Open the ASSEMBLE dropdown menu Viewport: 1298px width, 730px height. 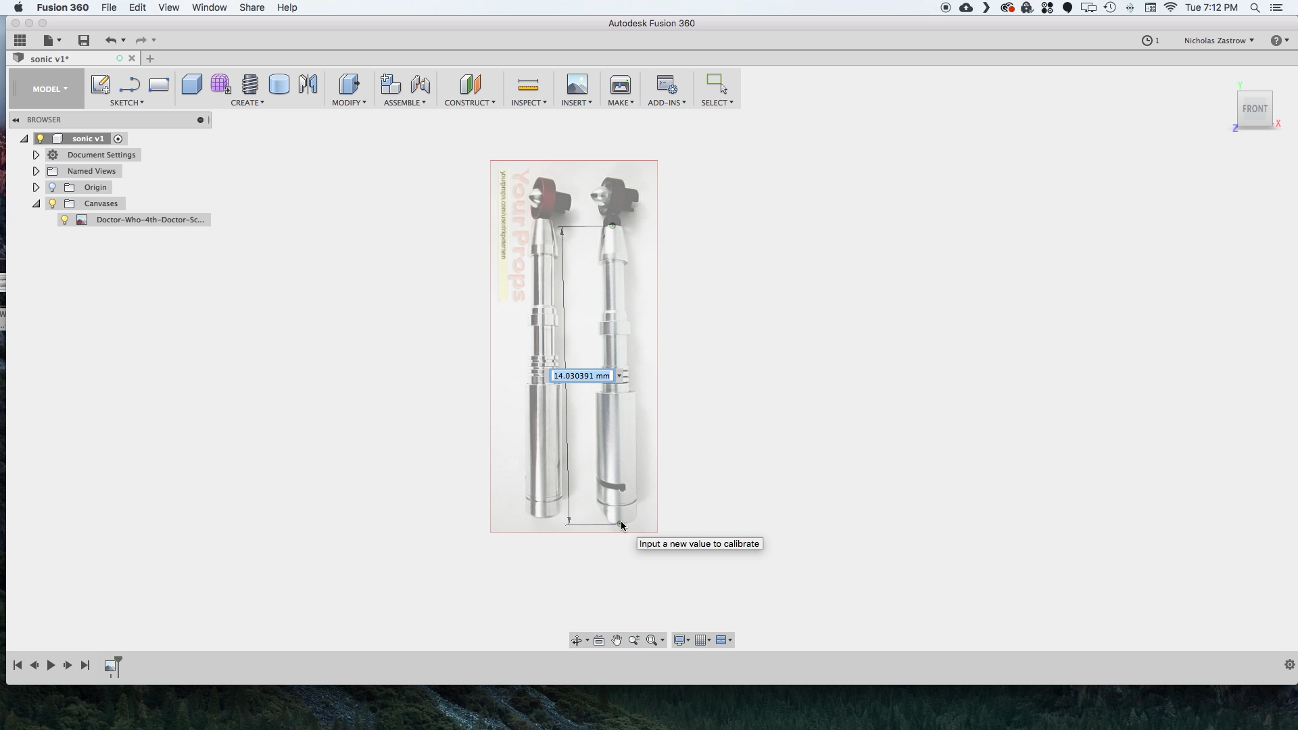[x=405, y=103]
